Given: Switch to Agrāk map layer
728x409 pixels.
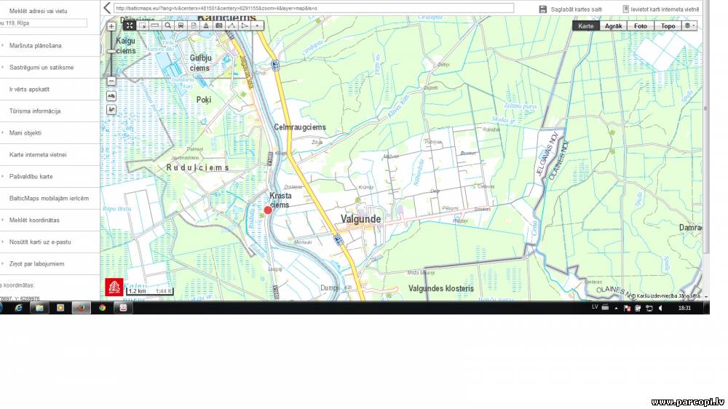Looking at the screenshot, I should 613,26.
